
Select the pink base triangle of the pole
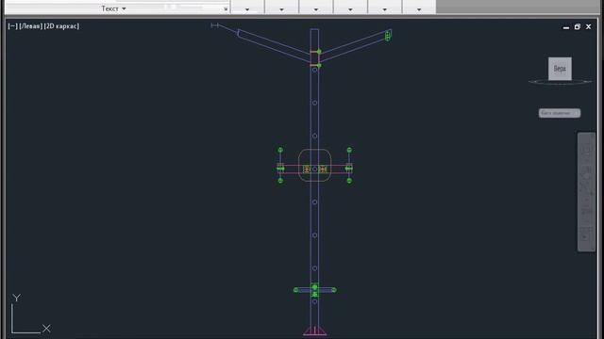pyautogui.click(x=314, y=331)
